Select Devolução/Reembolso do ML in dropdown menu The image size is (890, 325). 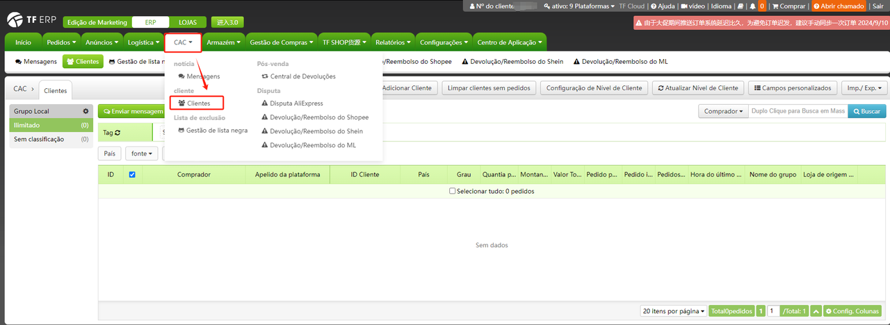pyautogui.click(x=309, y=145)
